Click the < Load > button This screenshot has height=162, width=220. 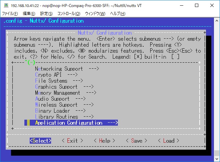[169, 141]
